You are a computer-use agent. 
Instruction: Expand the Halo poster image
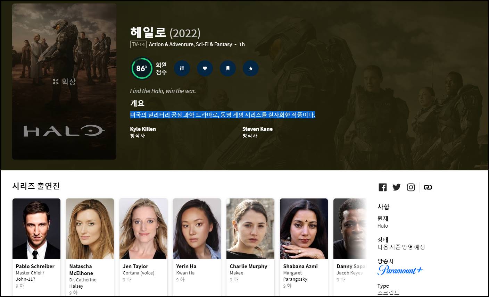pos(64,82)
